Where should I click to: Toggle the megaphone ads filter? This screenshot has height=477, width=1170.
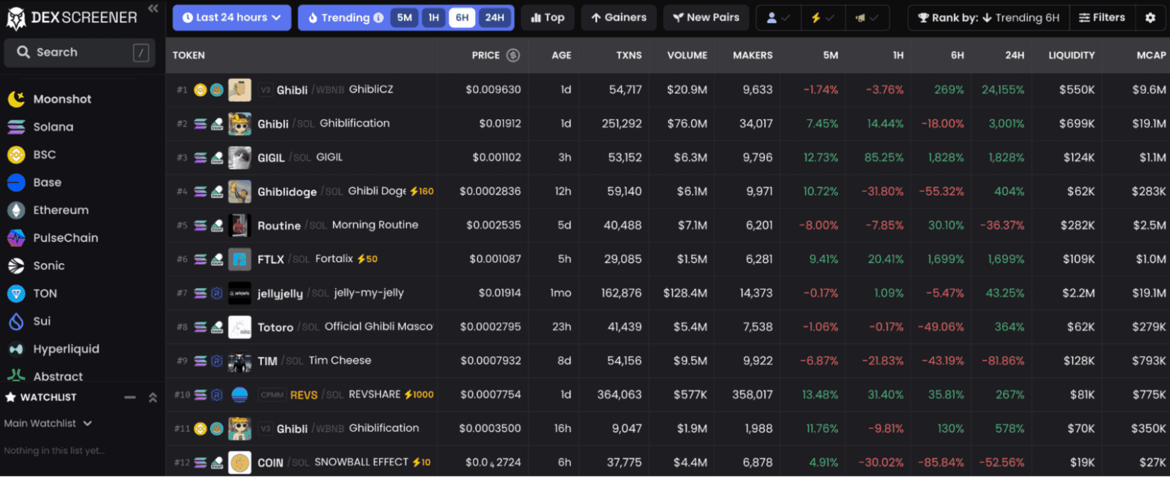(866, 18)
